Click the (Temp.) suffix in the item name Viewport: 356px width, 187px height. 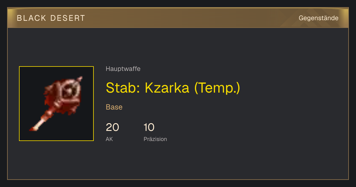click(x=217, y=88)
